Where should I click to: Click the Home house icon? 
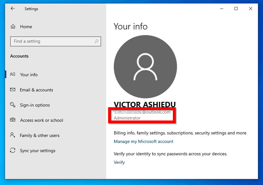[13, 27]
